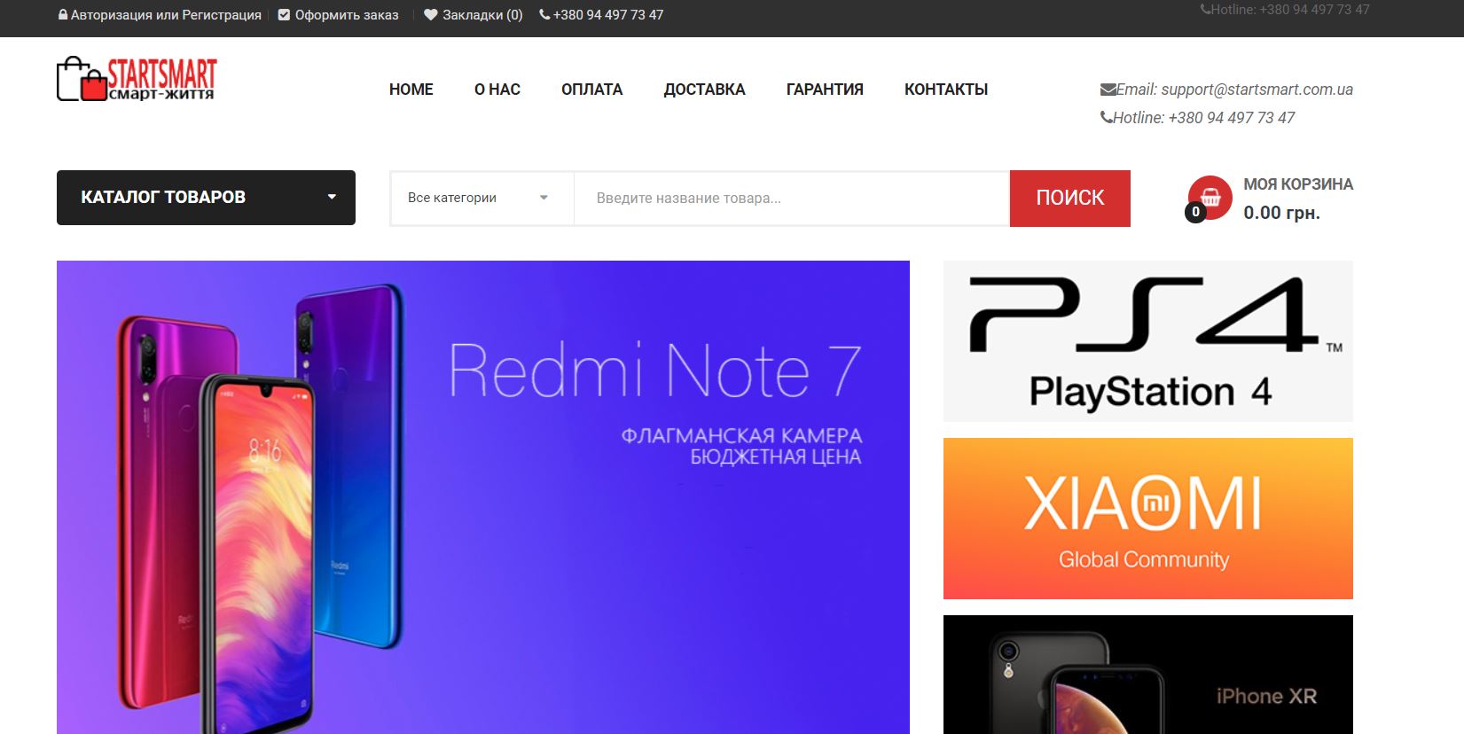1464x734 pixels.
Task: Expand the Каталог товаров dropdown
Action: pos(206,198)
